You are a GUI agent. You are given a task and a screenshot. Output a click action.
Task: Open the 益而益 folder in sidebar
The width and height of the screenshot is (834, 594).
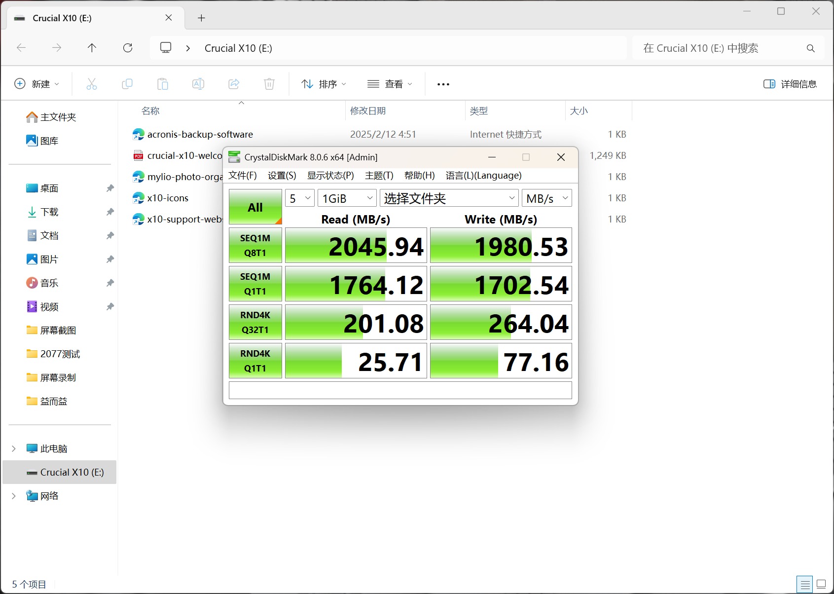point(46,401)
